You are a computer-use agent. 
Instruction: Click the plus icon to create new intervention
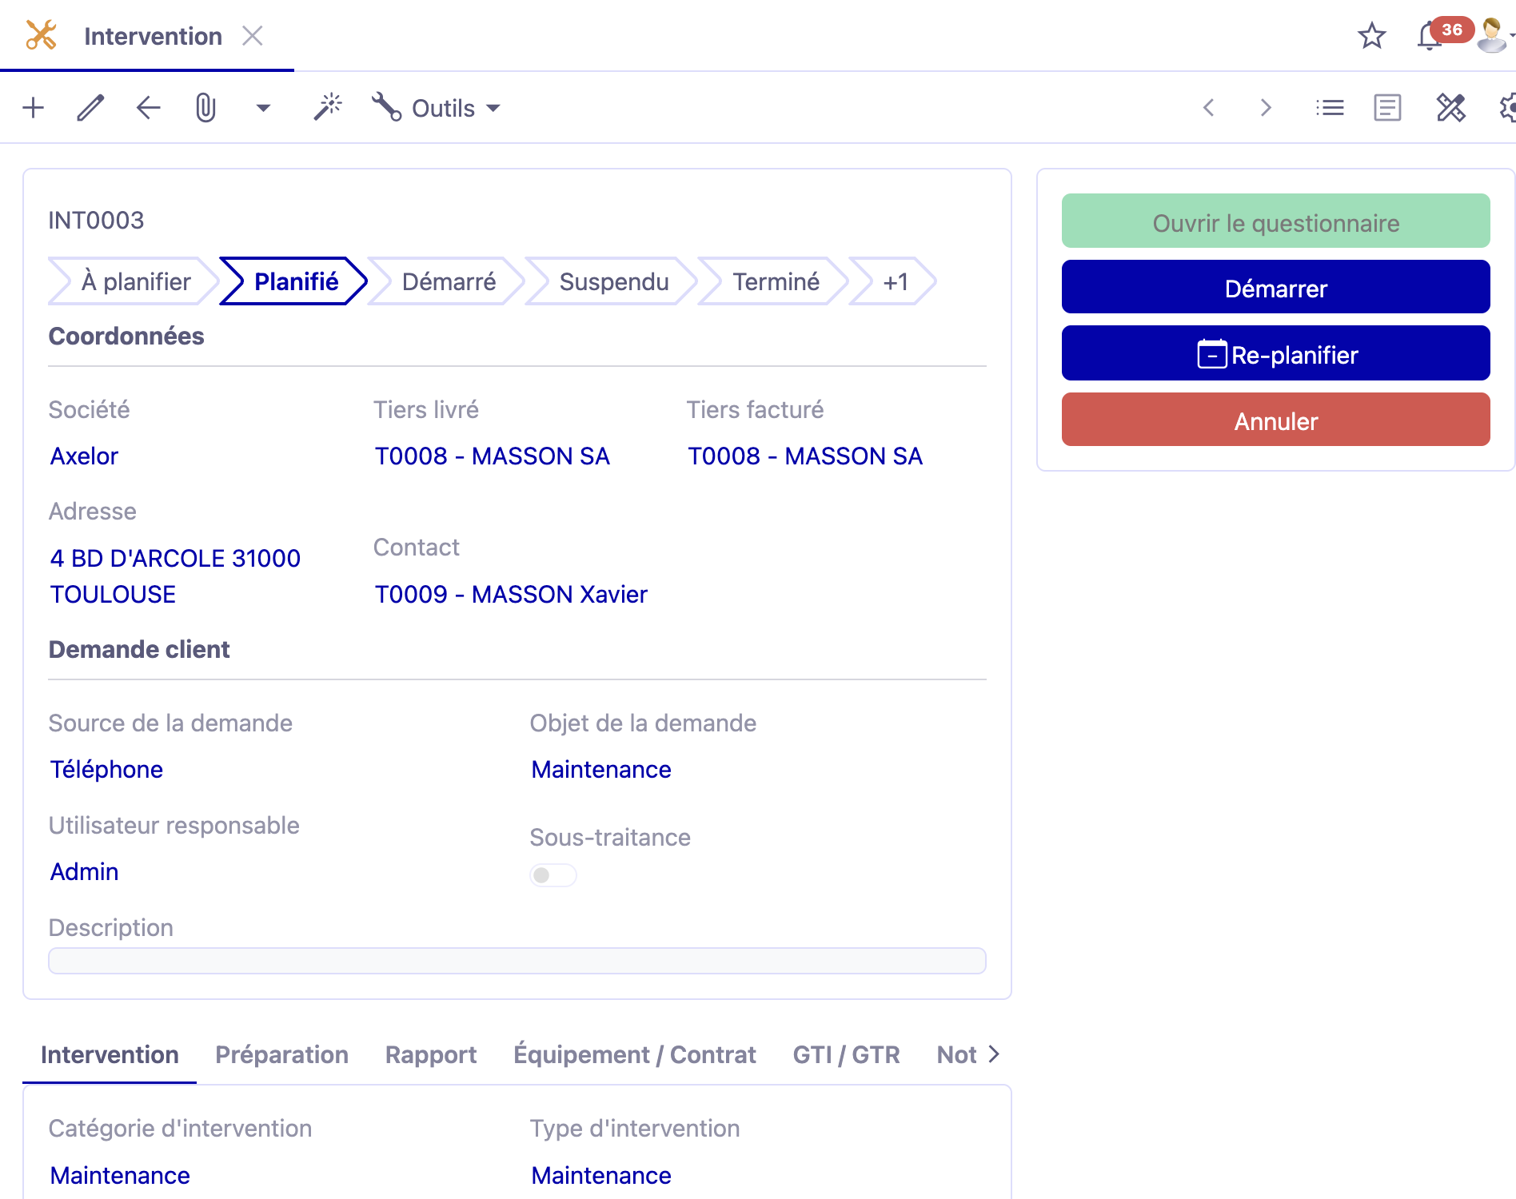pos(34,108)
